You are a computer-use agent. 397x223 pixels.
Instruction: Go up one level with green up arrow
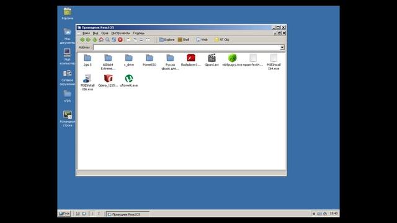point(95,40)
